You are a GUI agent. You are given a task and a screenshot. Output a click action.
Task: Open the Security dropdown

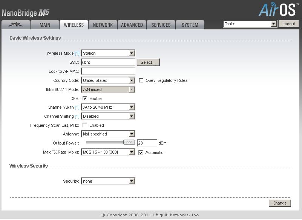click(x=108, y=181)
